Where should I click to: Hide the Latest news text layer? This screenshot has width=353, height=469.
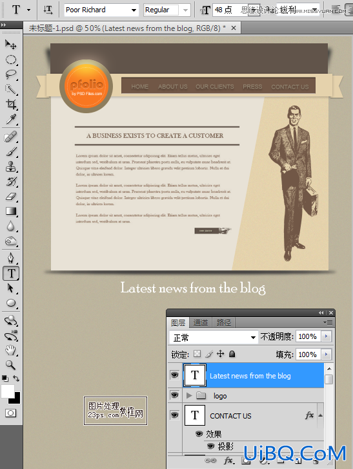[174, 375]
